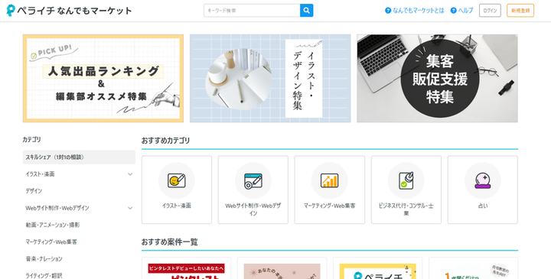
Task: Click the Peraichi logo icon
Action: coord(11,11)
